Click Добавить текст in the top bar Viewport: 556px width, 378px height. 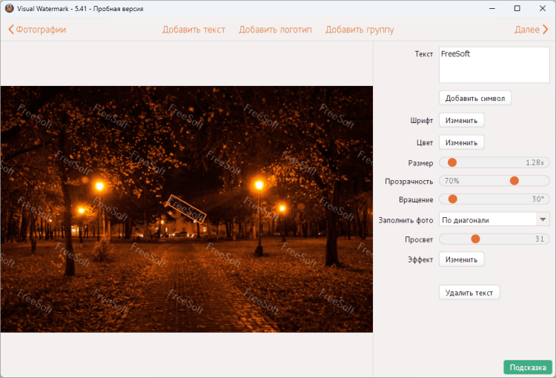coord(193,30)
